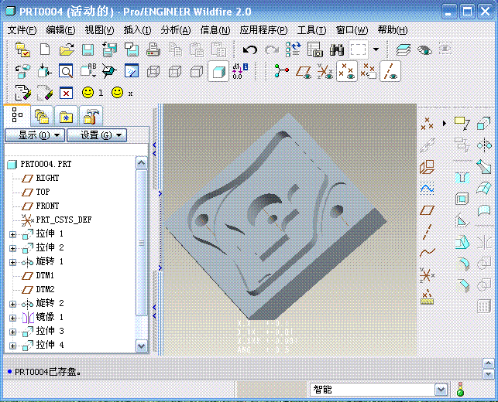The image size is (498, 402).
Task: Select PRT_CSYS_DEF in the model tree
Action: pos(64,220)
